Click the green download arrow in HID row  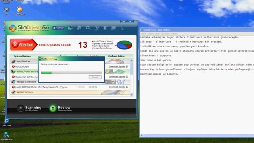pyautogui.click(x=127, y=66)
